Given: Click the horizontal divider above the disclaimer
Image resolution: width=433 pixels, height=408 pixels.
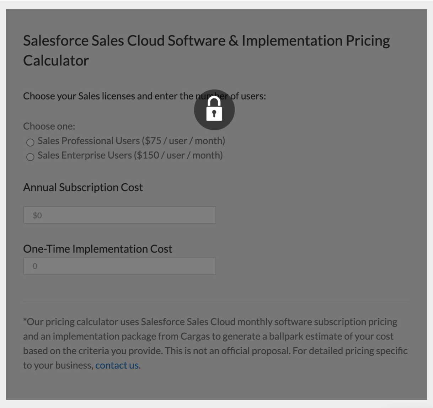Looking at the screenshot, I should [x=216, y=302].
